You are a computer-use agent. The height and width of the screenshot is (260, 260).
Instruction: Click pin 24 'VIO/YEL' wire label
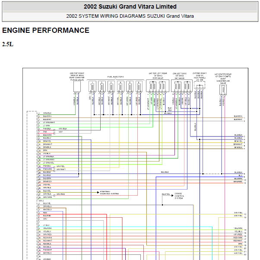[47, 184]
